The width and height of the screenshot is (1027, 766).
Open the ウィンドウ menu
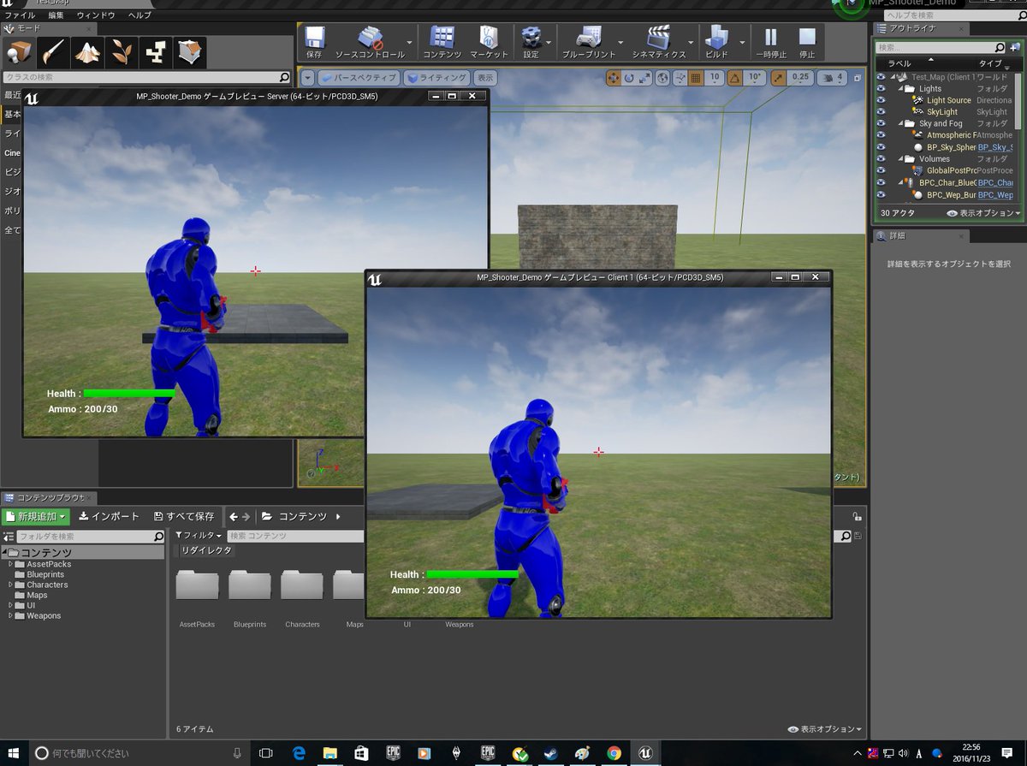click(96, 15)
